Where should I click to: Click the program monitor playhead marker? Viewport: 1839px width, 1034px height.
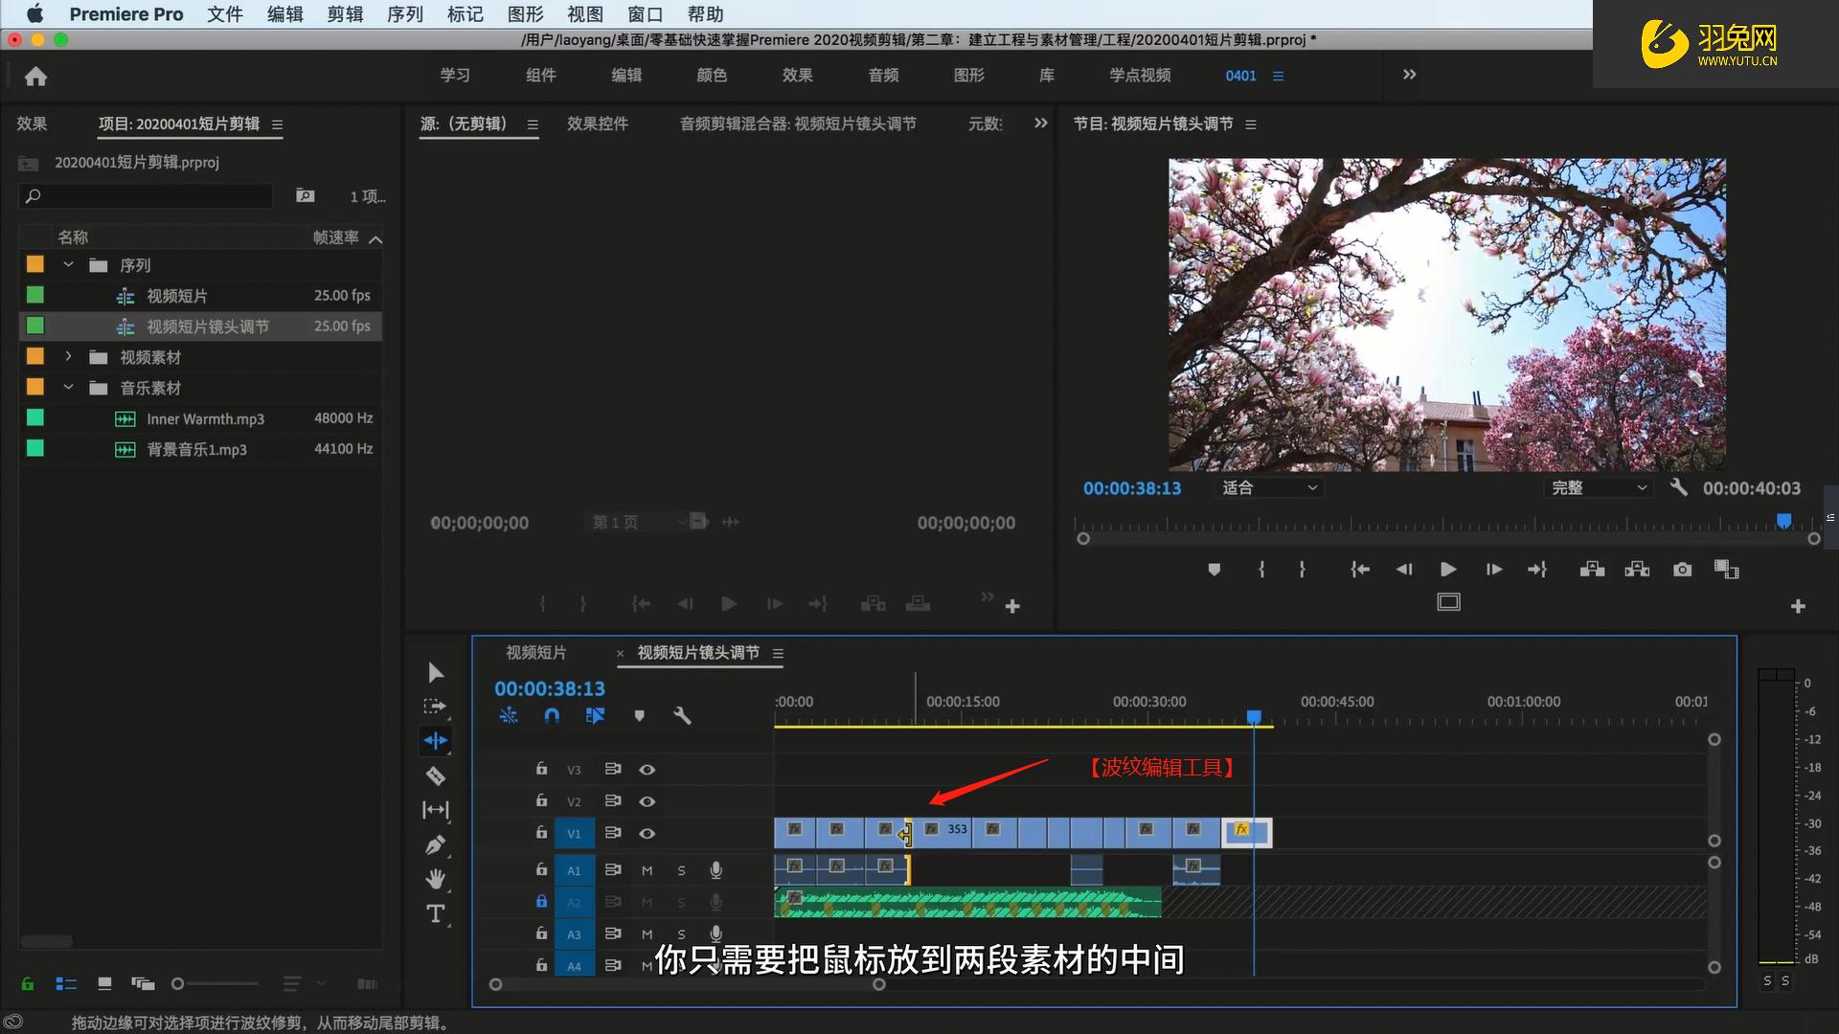[1783, 521]
